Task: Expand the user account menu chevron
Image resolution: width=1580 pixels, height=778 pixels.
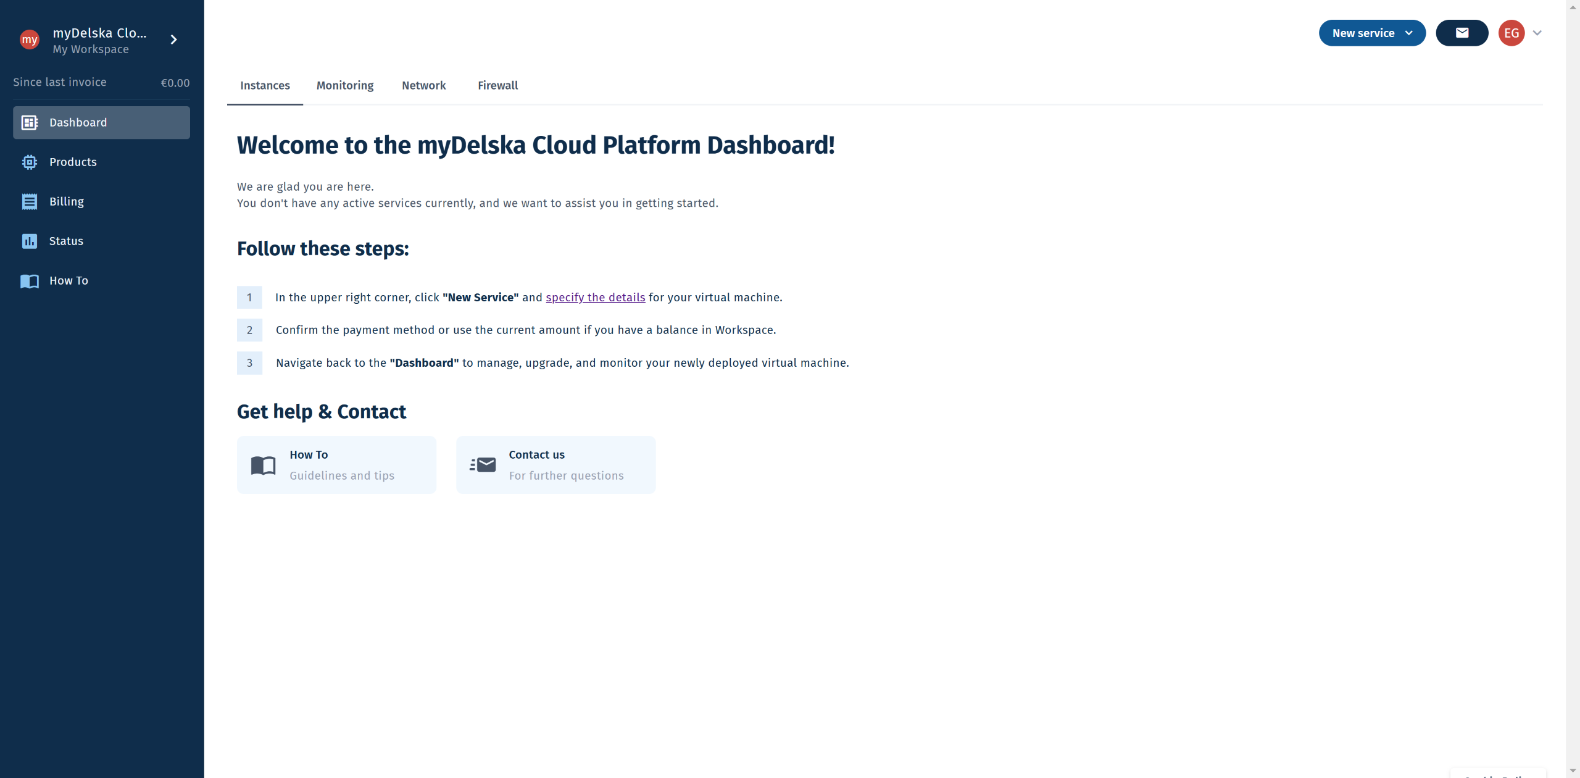Action: tap(1537, 33)
